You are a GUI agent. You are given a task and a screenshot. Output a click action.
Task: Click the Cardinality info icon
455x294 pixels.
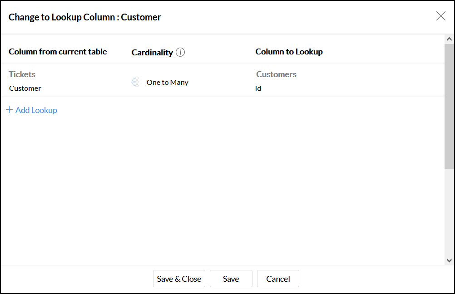pos(180,52)
